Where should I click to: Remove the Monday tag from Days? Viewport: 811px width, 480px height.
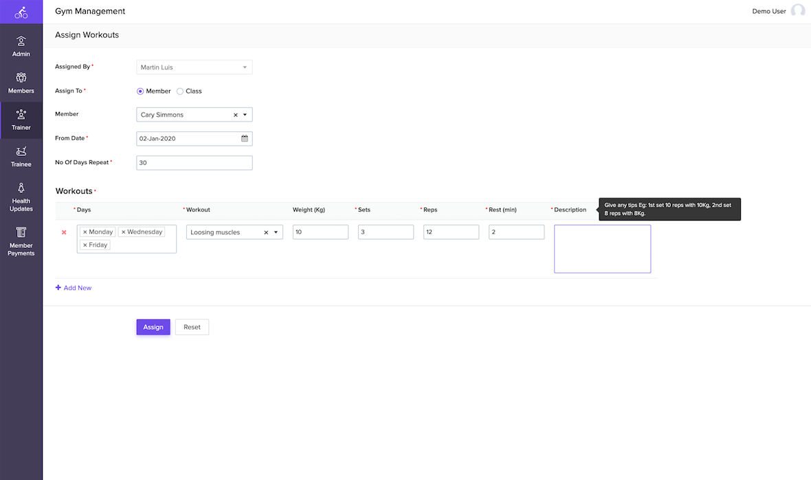pos(85,232)
